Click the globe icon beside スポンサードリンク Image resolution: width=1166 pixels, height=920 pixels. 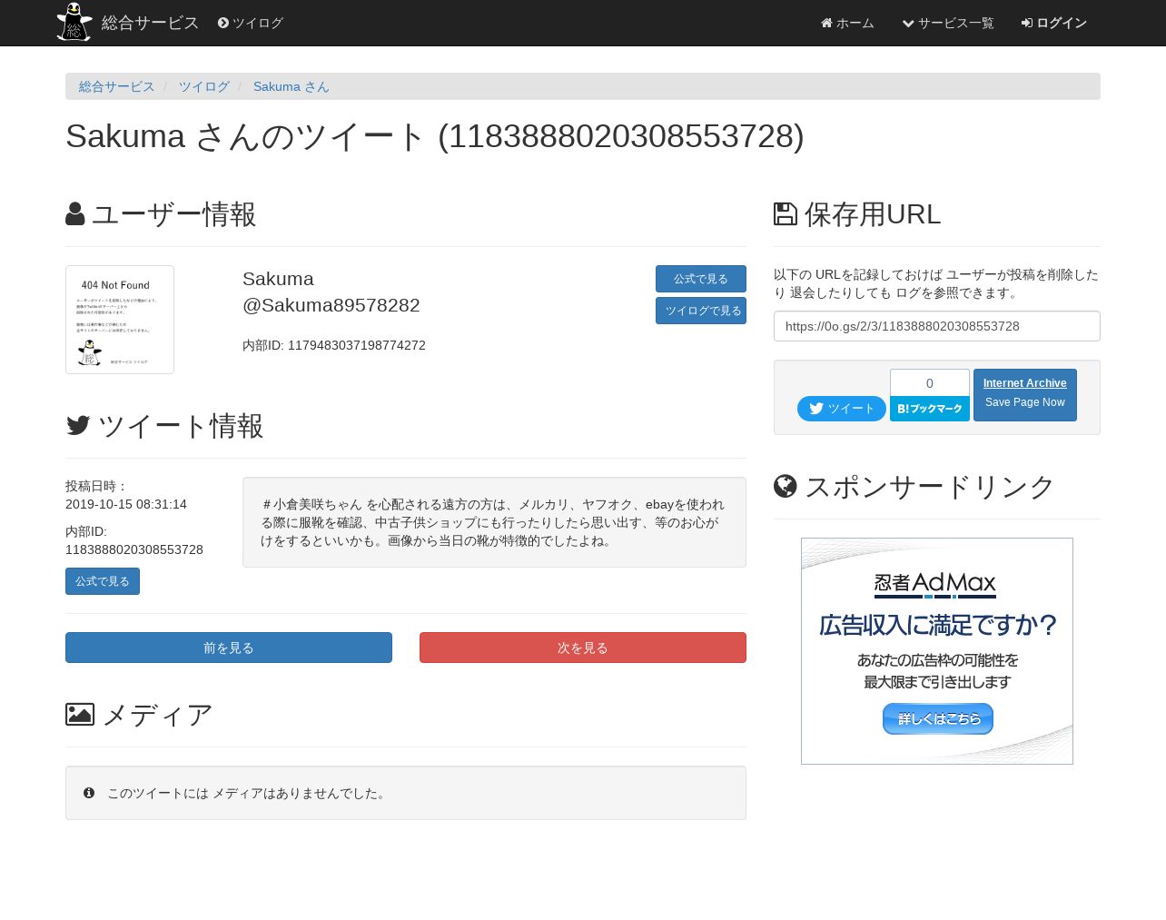click(x=786, y=487)
